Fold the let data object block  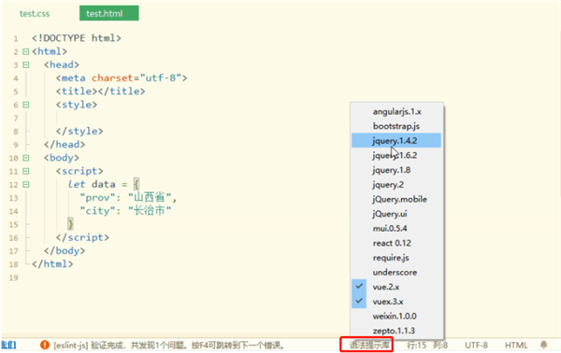[26, 184]
